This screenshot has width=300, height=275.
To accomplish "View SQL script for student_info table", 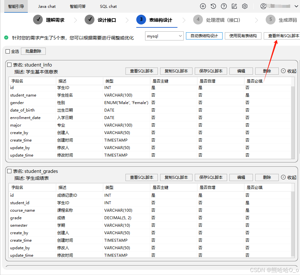I will 142,71.
